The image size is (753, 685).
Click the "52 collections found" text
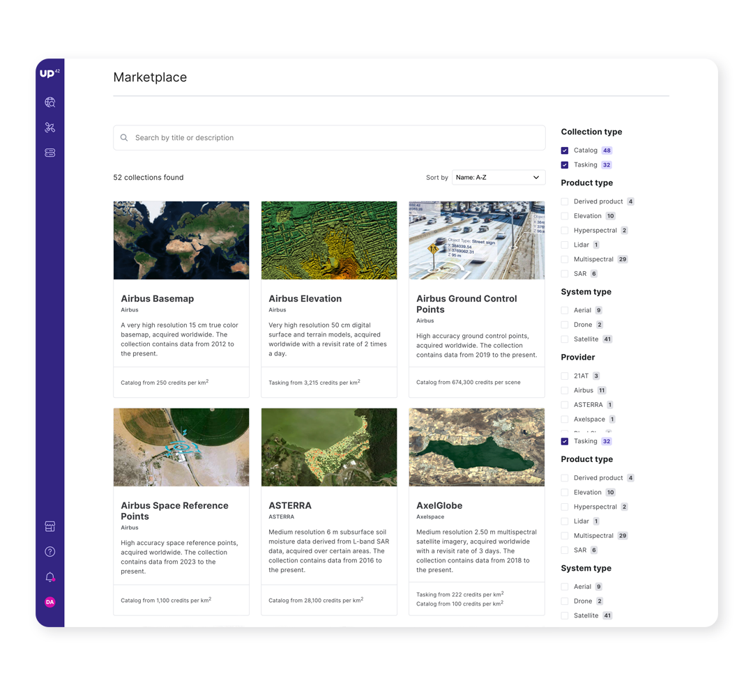coord(149,177)
